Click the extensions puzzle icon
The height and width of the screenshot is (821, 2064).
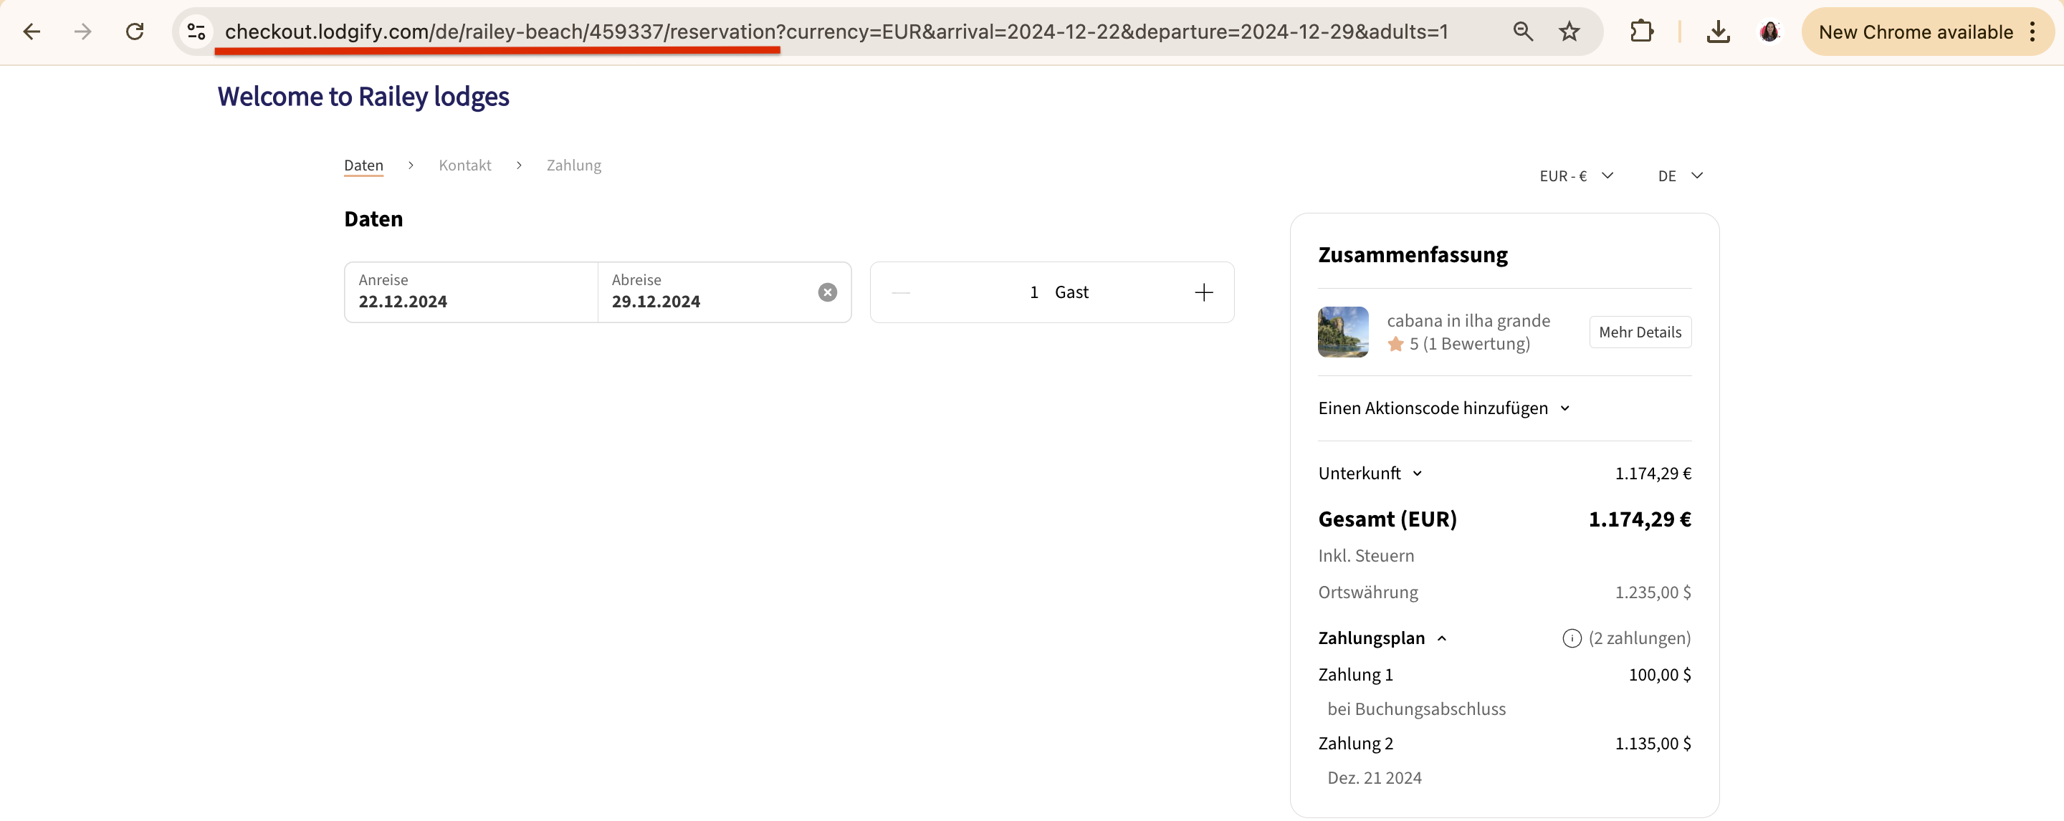click(1643, 32)
